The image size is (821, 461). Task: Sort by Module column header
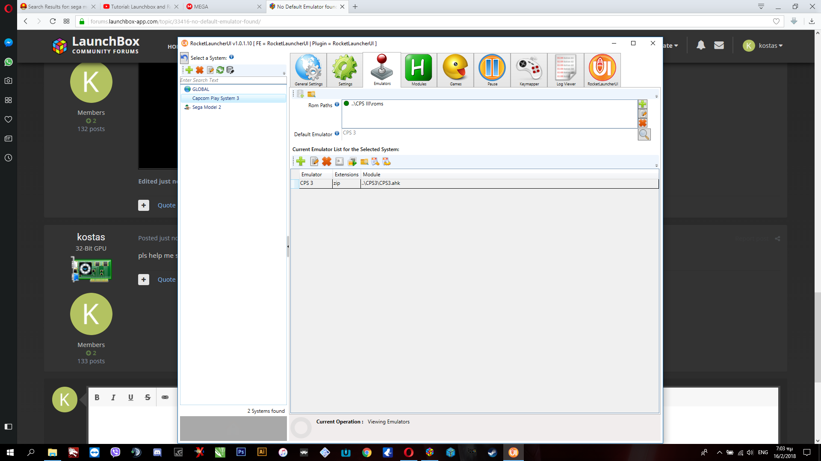pos(510,175)
